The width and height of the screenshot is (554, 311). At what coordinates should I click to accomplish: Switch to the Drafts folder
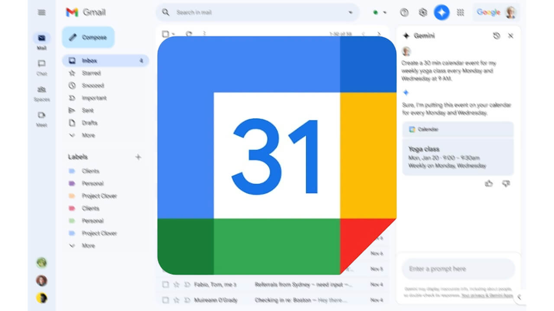click(x=88, y=123)
